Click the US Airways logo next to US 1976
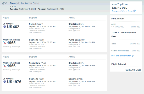 (x=5, y=82)
